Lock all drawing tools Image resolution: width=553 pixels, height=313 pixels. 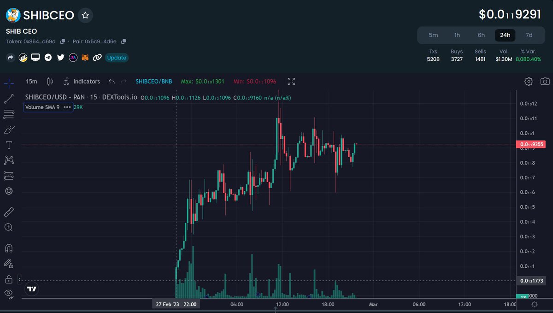[10, 279]
